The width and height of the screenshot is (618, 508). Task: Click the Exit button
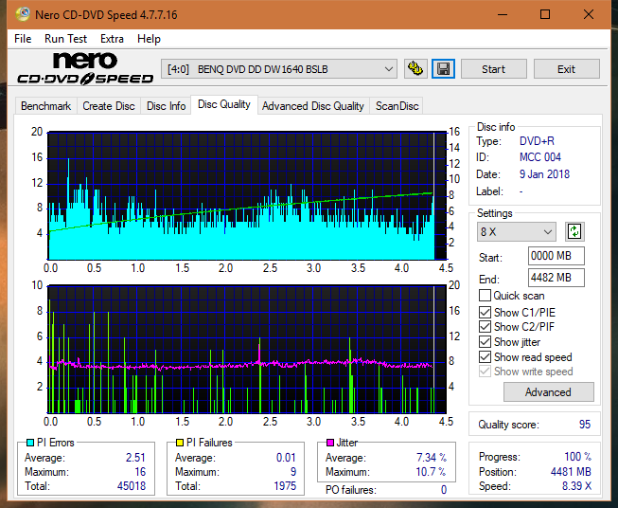(566, 69)
